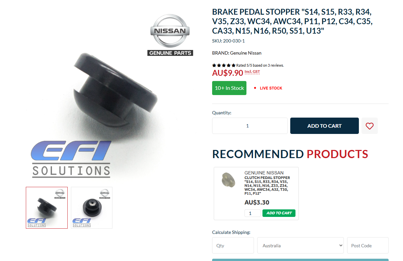This screenshot has width=403, height=261.
Task: Add product to wishlist with heart icon
Action: (369, 126)
